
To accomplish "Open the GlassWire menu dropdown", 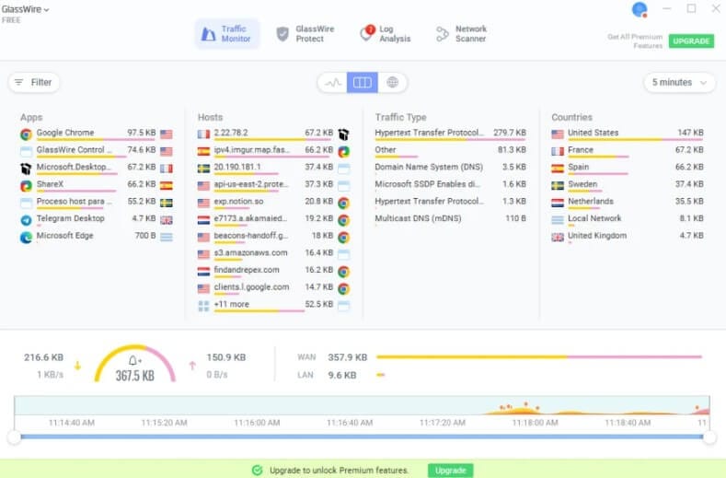I will pyautogui.click(x=25, y=9).
